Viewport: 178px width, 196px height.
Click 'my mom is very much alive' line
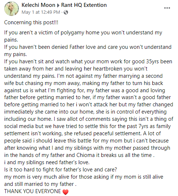pyautogui.click(x=84, y=177)
